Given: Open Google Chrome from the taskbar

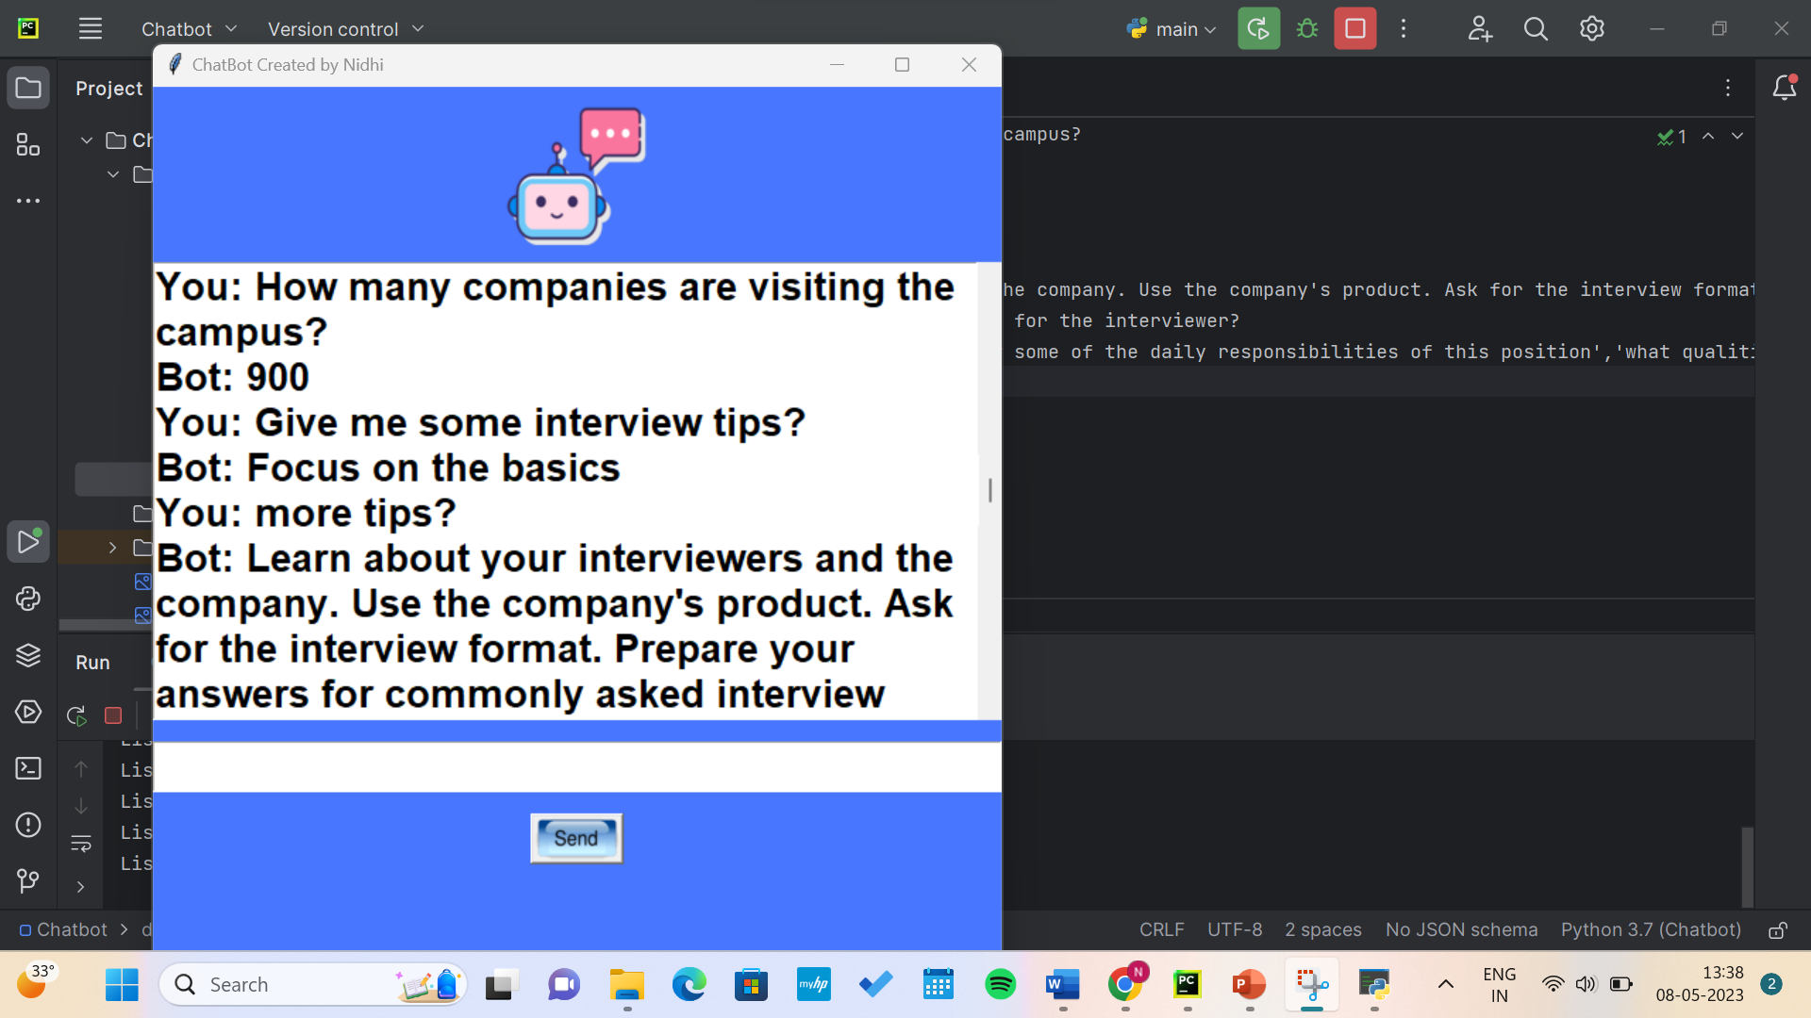Looking at the screenshot, I should pos(1124,985).
